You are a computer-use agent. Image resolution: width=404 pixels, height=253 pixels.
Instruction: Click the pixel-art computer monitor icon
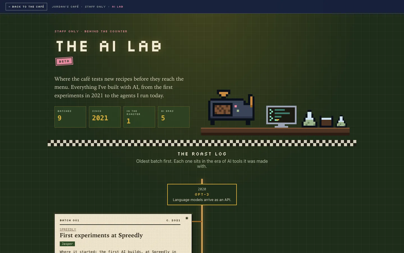[x=281, y=116]
